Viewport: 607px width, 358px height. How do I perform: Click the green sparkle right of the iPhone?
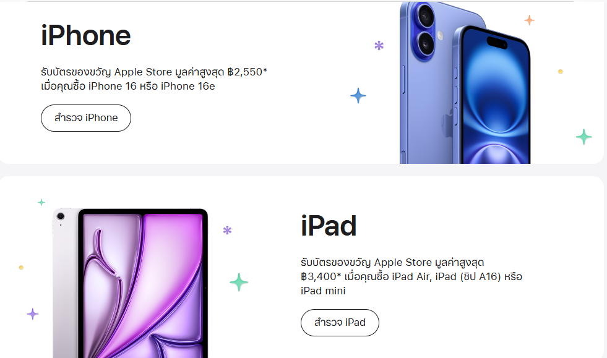pyautogui.click(x=583, y=137)
